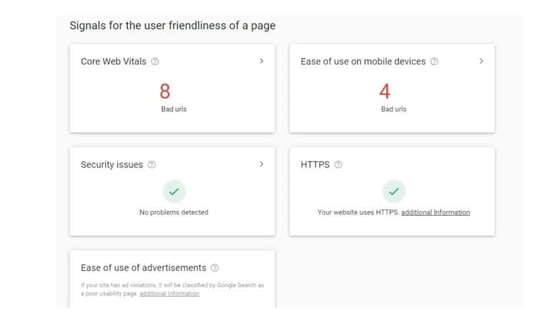Click the green checkmark in HTTPS card
This screenshot has width=559, height=336.
coord(394,192)
